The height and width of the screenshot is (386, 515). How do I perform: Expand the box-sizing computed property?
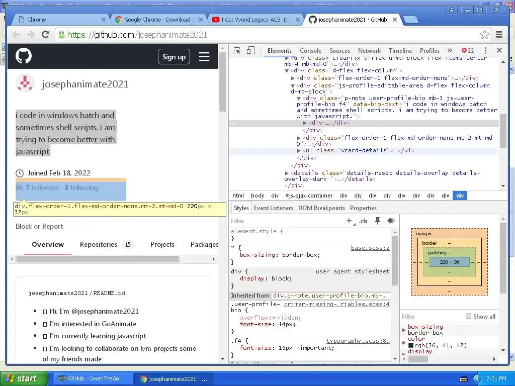coord(404,330)
